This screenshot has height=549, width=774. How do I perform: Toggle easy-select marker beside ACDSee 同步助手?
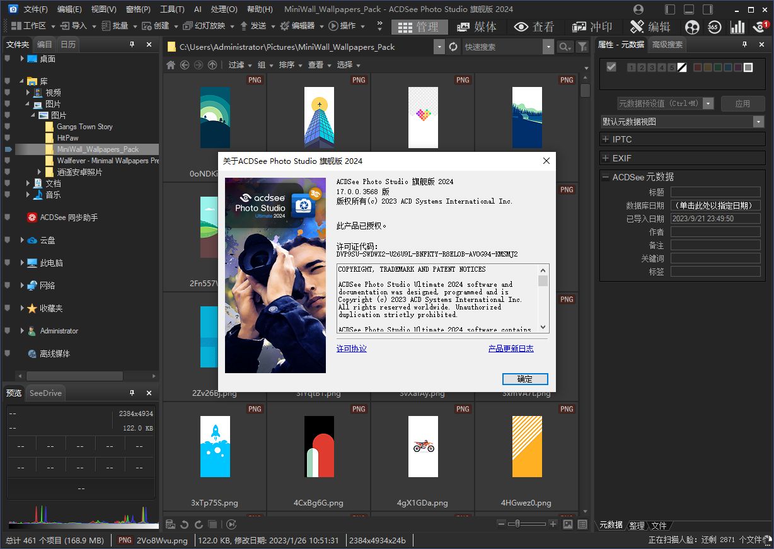pos(8,217)
